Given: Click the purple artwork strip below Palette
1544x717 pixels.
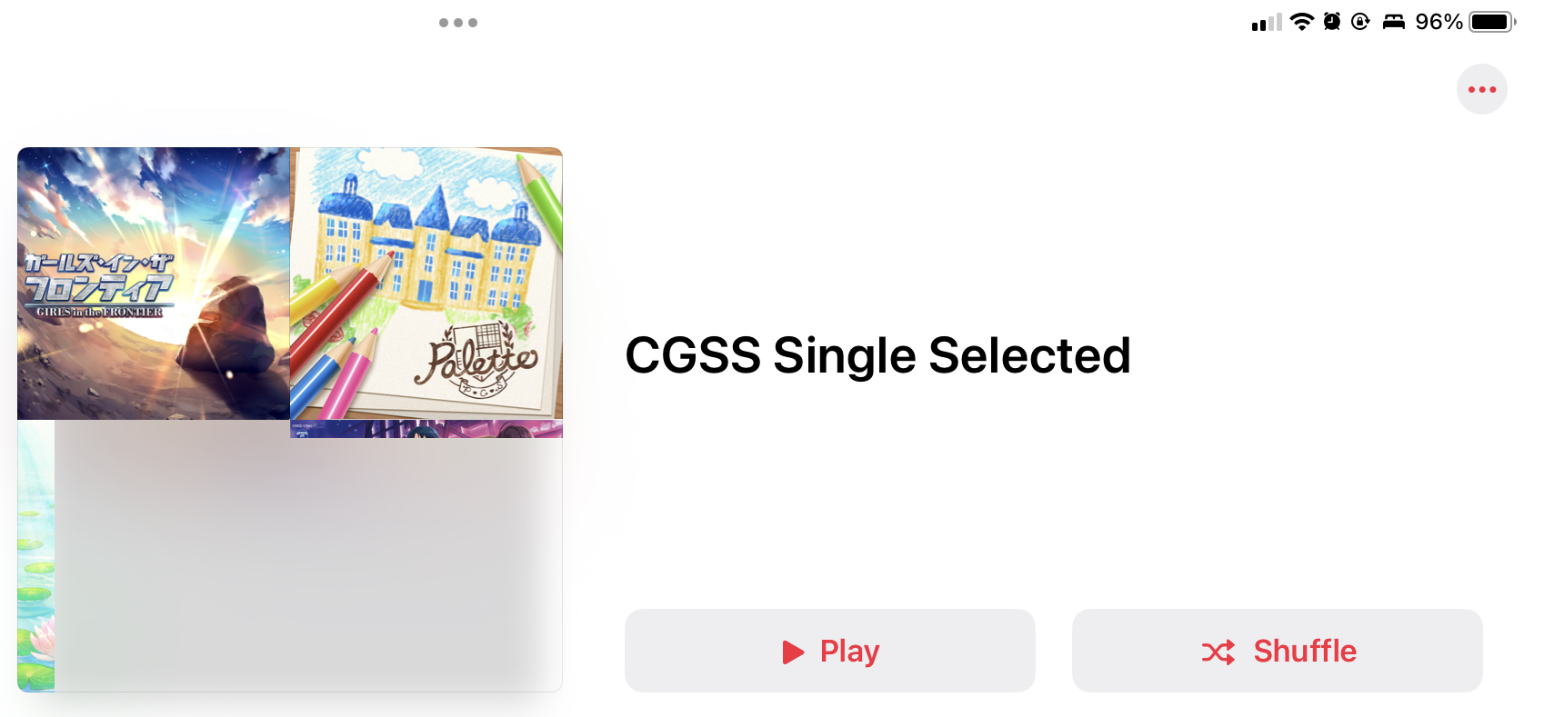Looking at the screenshot, I should pyautogui.click(x=426, y=429).
